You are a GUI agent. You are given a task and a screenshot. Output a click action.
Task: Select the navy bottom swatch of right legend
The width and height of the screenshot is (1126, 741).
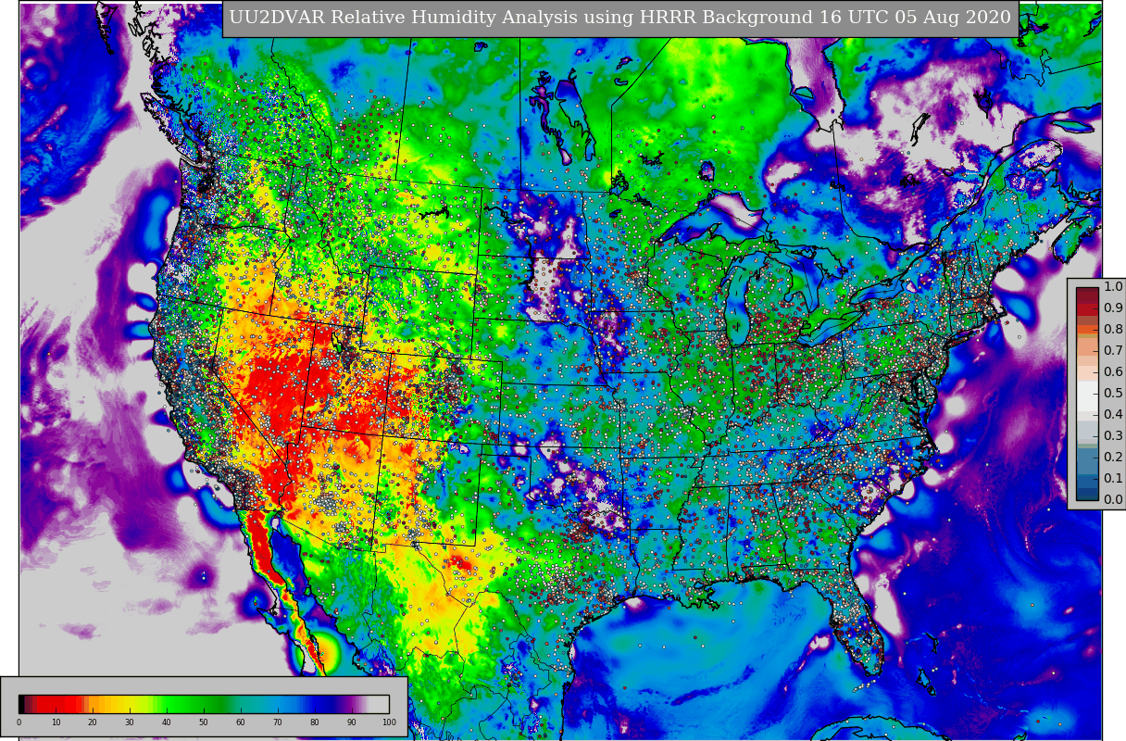pos(1087,494)
